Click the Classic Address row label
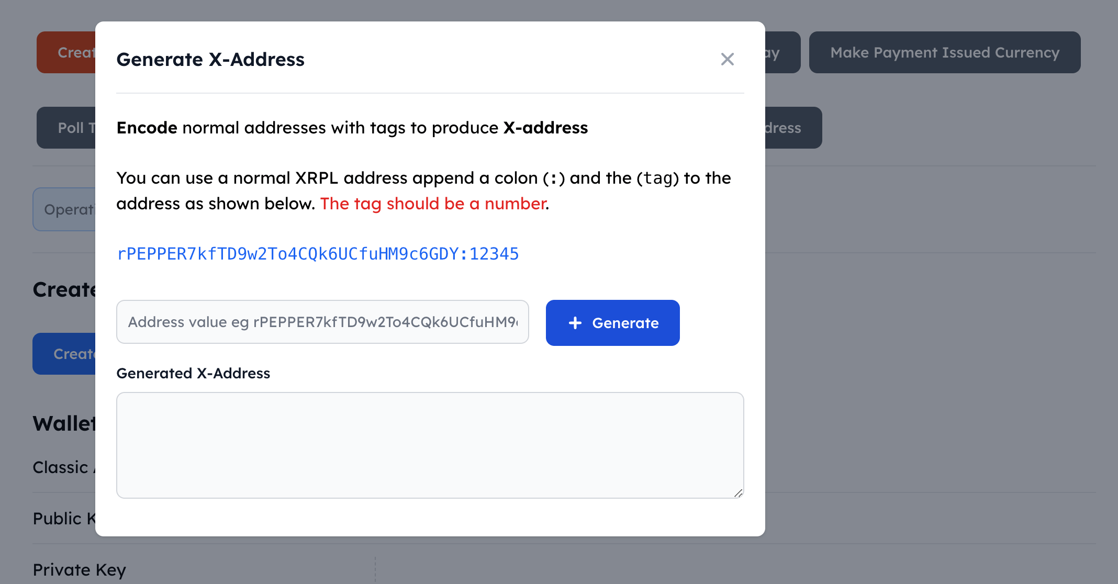Screen dimensions: 1118x584 pyautogui.click(x=63, y=467)
